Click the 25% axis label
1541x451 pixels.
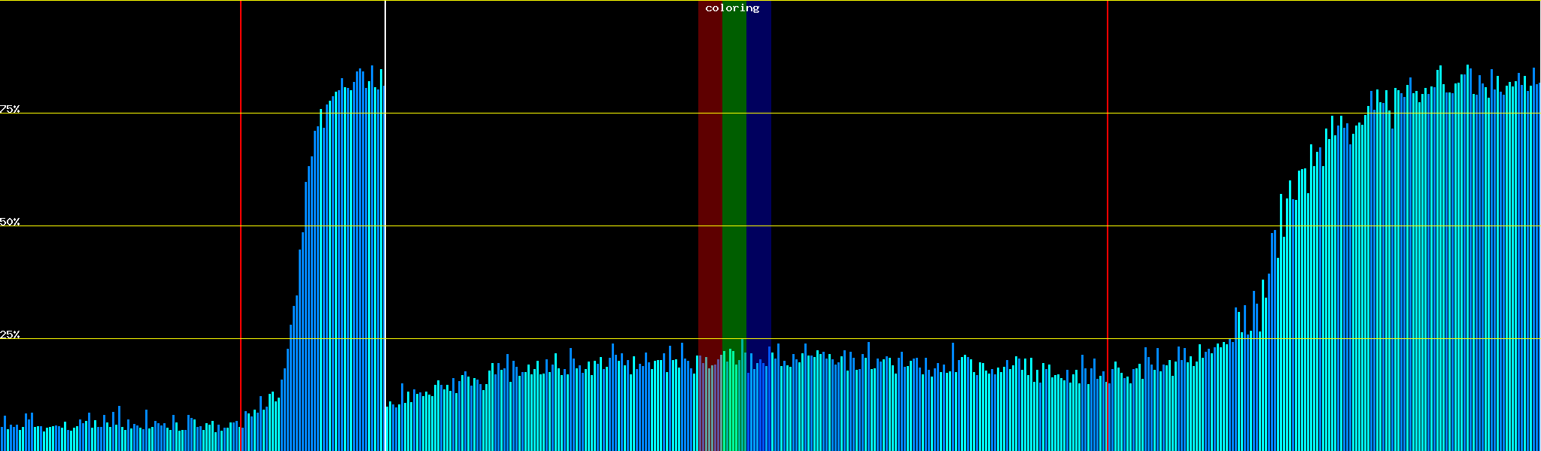click(x=10, y=334)
